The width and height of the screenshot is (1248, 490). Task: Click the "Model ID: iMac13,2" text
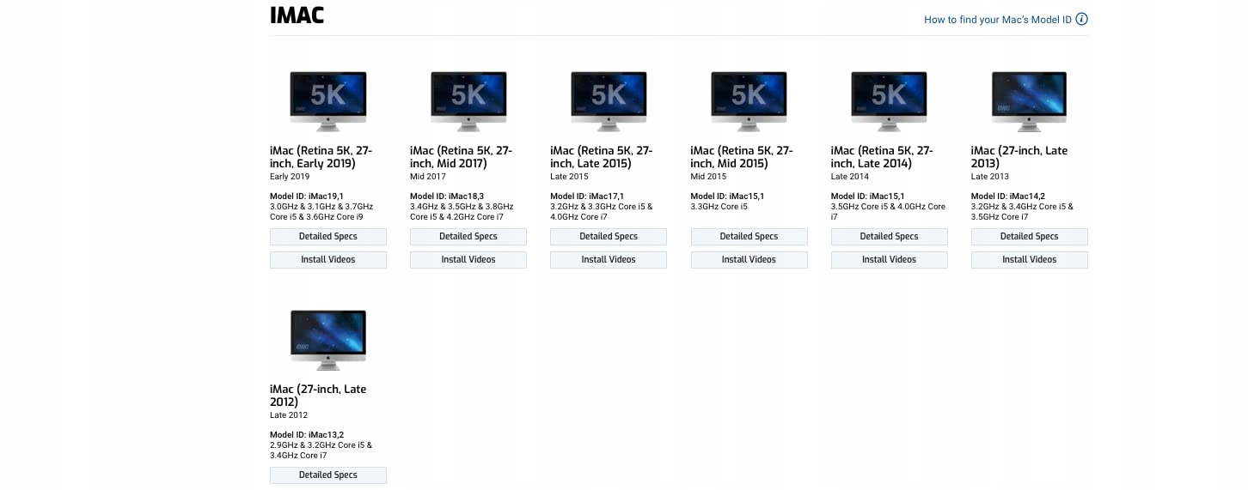(x=307, y=435)
